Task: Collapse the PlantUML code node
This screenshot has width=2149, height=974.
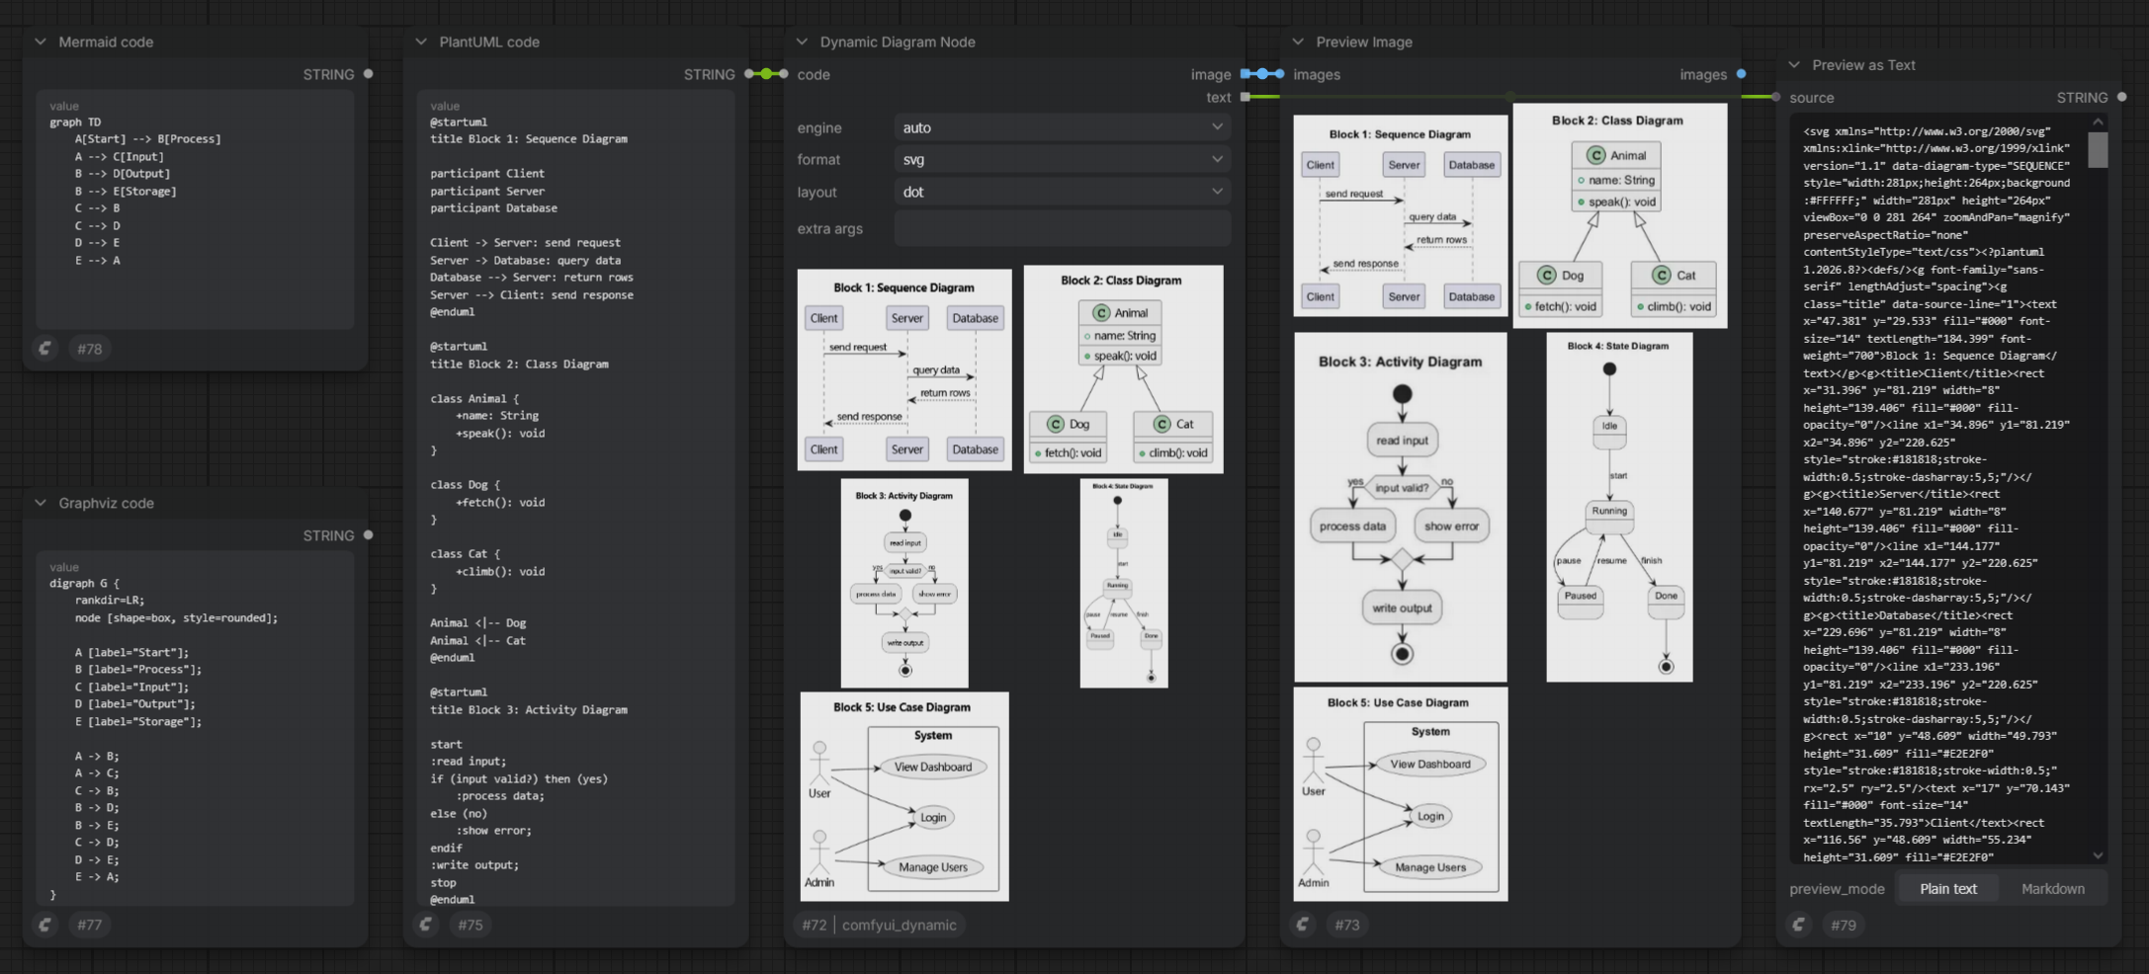Action: point(421,41)
